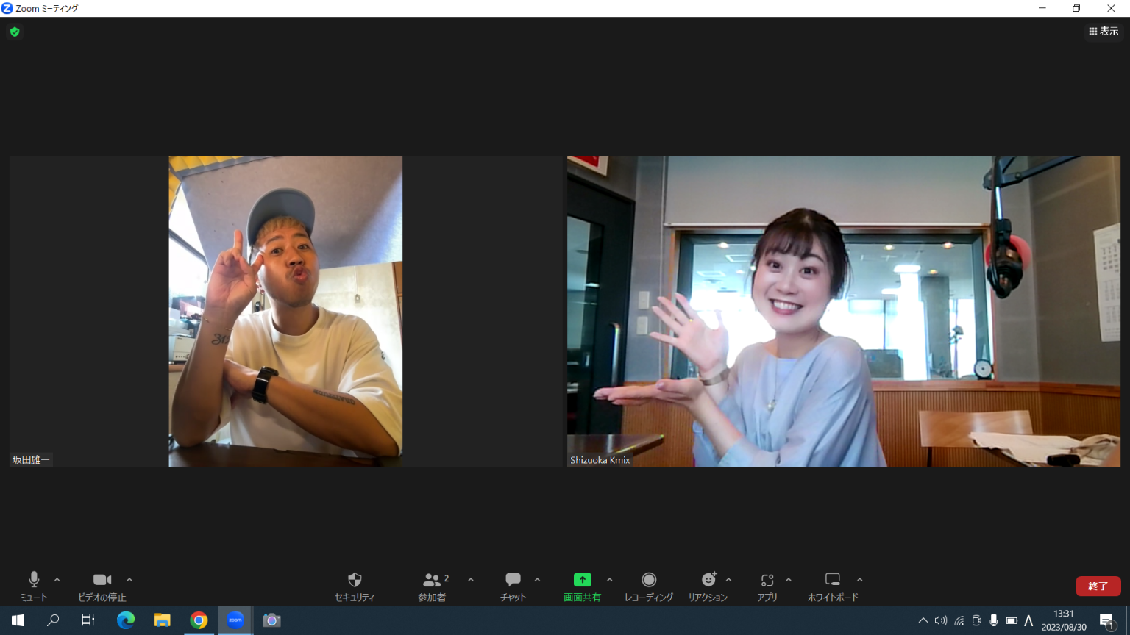The width and height of the screenshot is (1130, 635).
Task: Open the Security shield icon
Action: [x=355, y=580]
